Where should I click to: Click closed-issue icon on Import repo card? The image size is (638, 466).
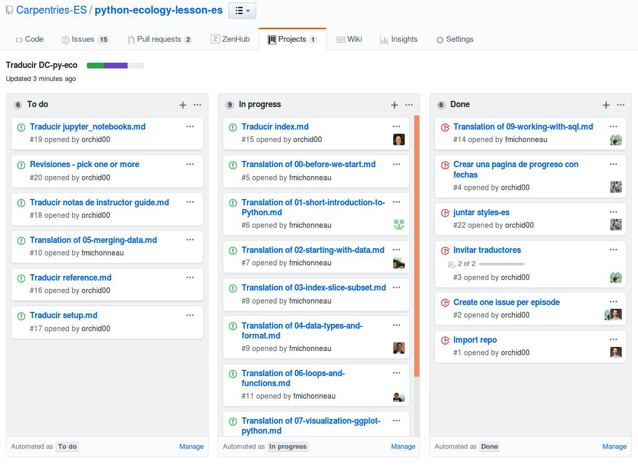pos(445,341)
